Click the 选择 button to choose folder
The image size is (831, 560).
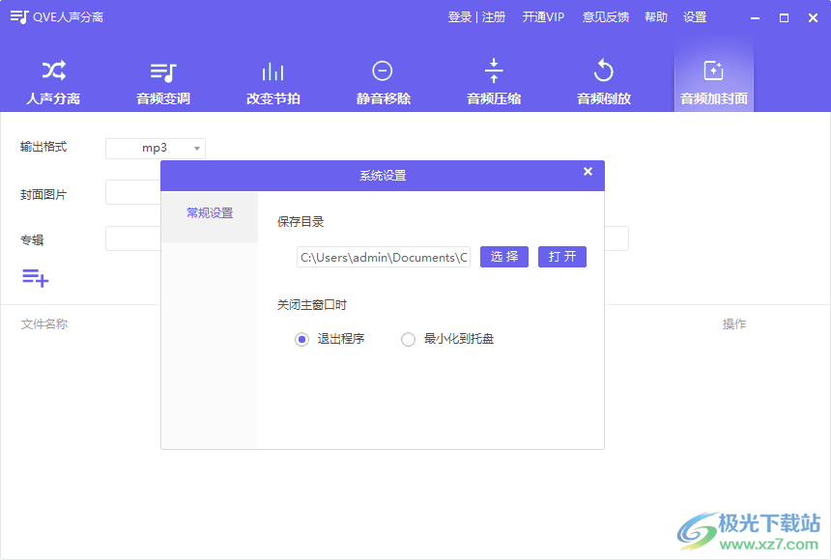pos(503,256)
